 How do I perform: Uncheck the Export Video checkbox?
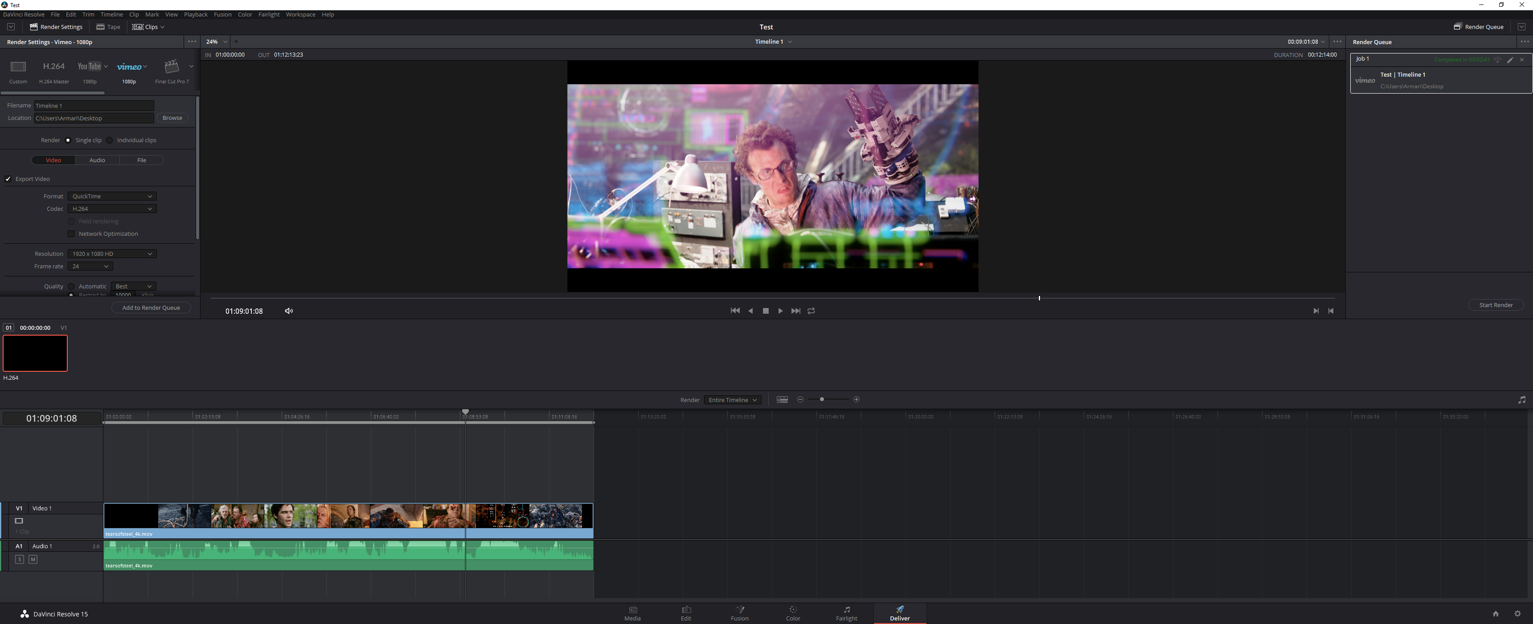8,179
